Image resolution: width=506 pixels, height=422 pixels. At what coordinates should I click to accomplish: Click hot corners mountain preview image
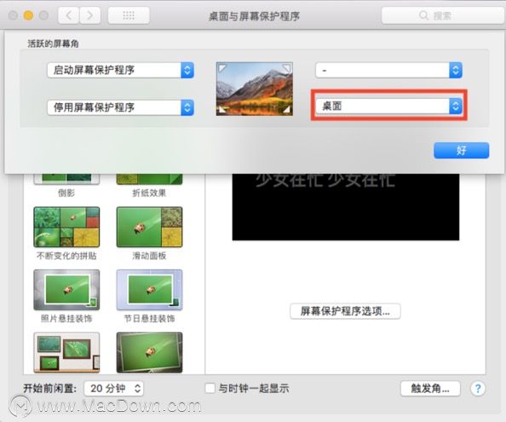pyautogui.click(x=255, y=89)
